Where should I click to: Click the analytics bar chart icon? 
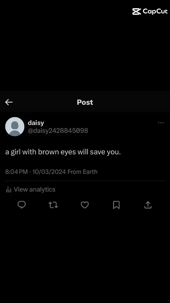(9, 190)
